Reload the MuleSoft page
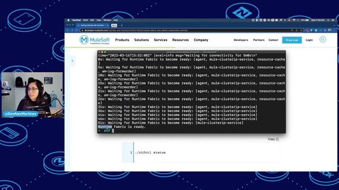Screen dimensions: 339x190 point(77,31)
